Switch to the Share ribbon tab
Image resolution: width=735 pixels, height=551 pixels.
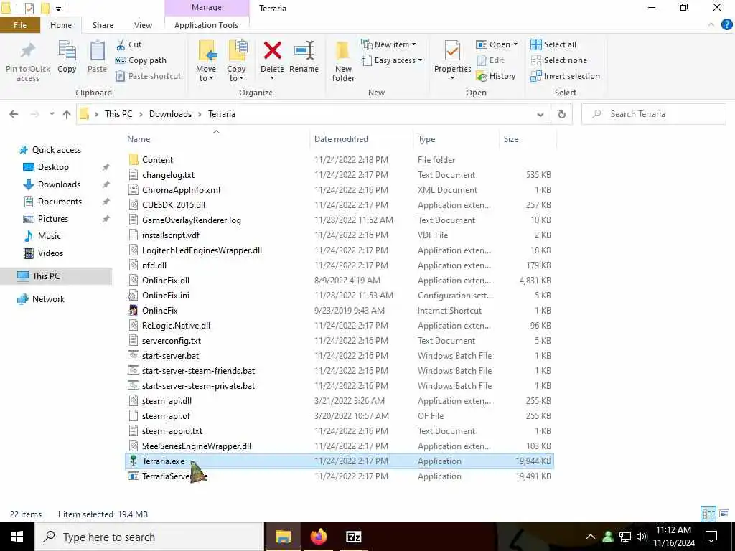pos(103,25)
